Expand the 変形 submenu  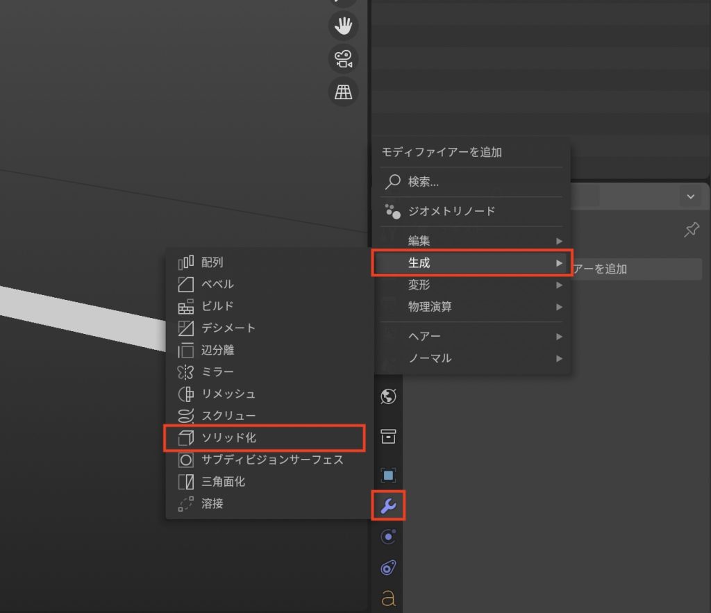pos(472,285)
